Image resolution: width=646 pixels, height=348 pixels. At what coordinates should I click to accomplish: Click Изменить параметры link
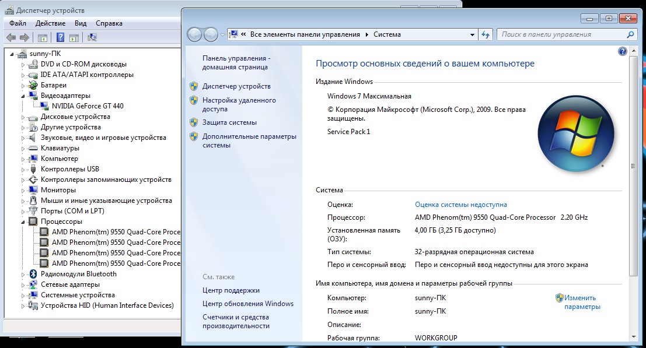point(582,303)
